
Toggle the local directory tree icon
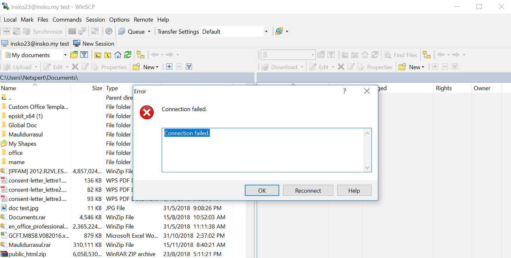pos(140,55)
